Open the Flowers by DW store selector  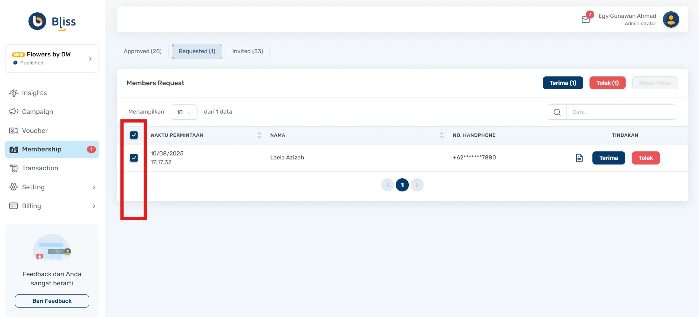(52, 59)
